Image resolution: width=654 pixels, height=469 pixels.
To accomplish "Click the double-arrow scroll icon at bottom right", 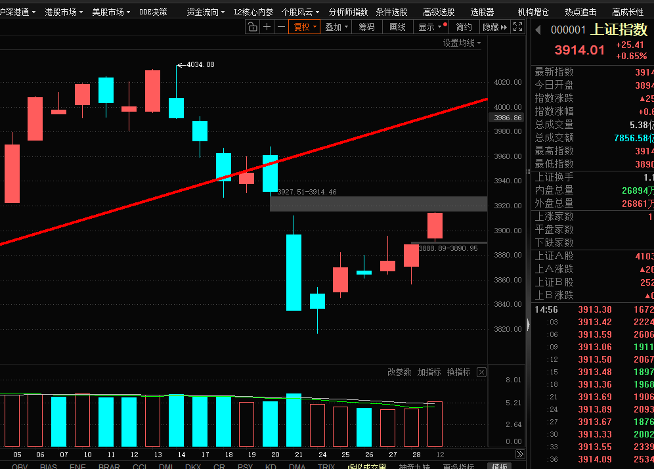I will [519, 455].
